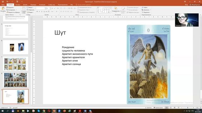
Task: Click the line 'Архетип хранителя' on the slide
Action: tap(73, 57)
